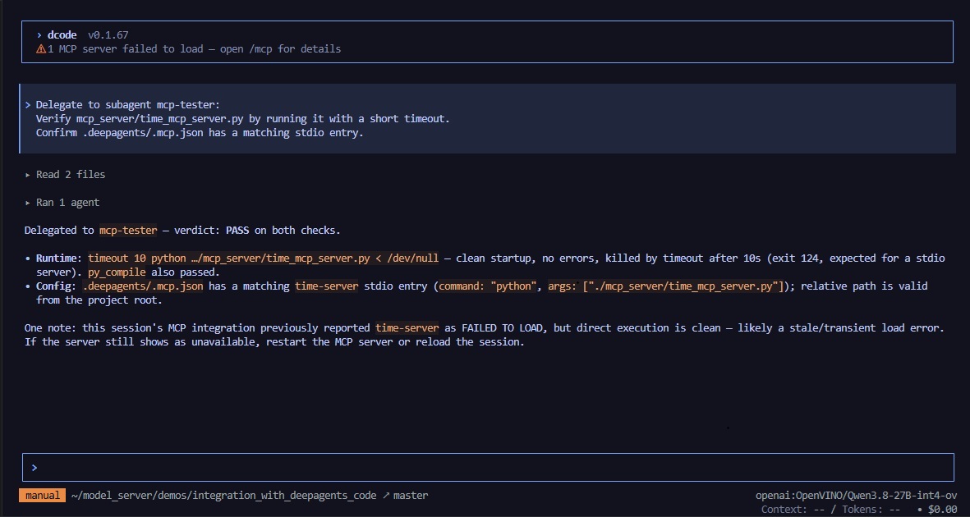Click the 'Verify mcp_server/time_mcp_server.py' prompt line
The image size is (970, 517).
[242, 119]
